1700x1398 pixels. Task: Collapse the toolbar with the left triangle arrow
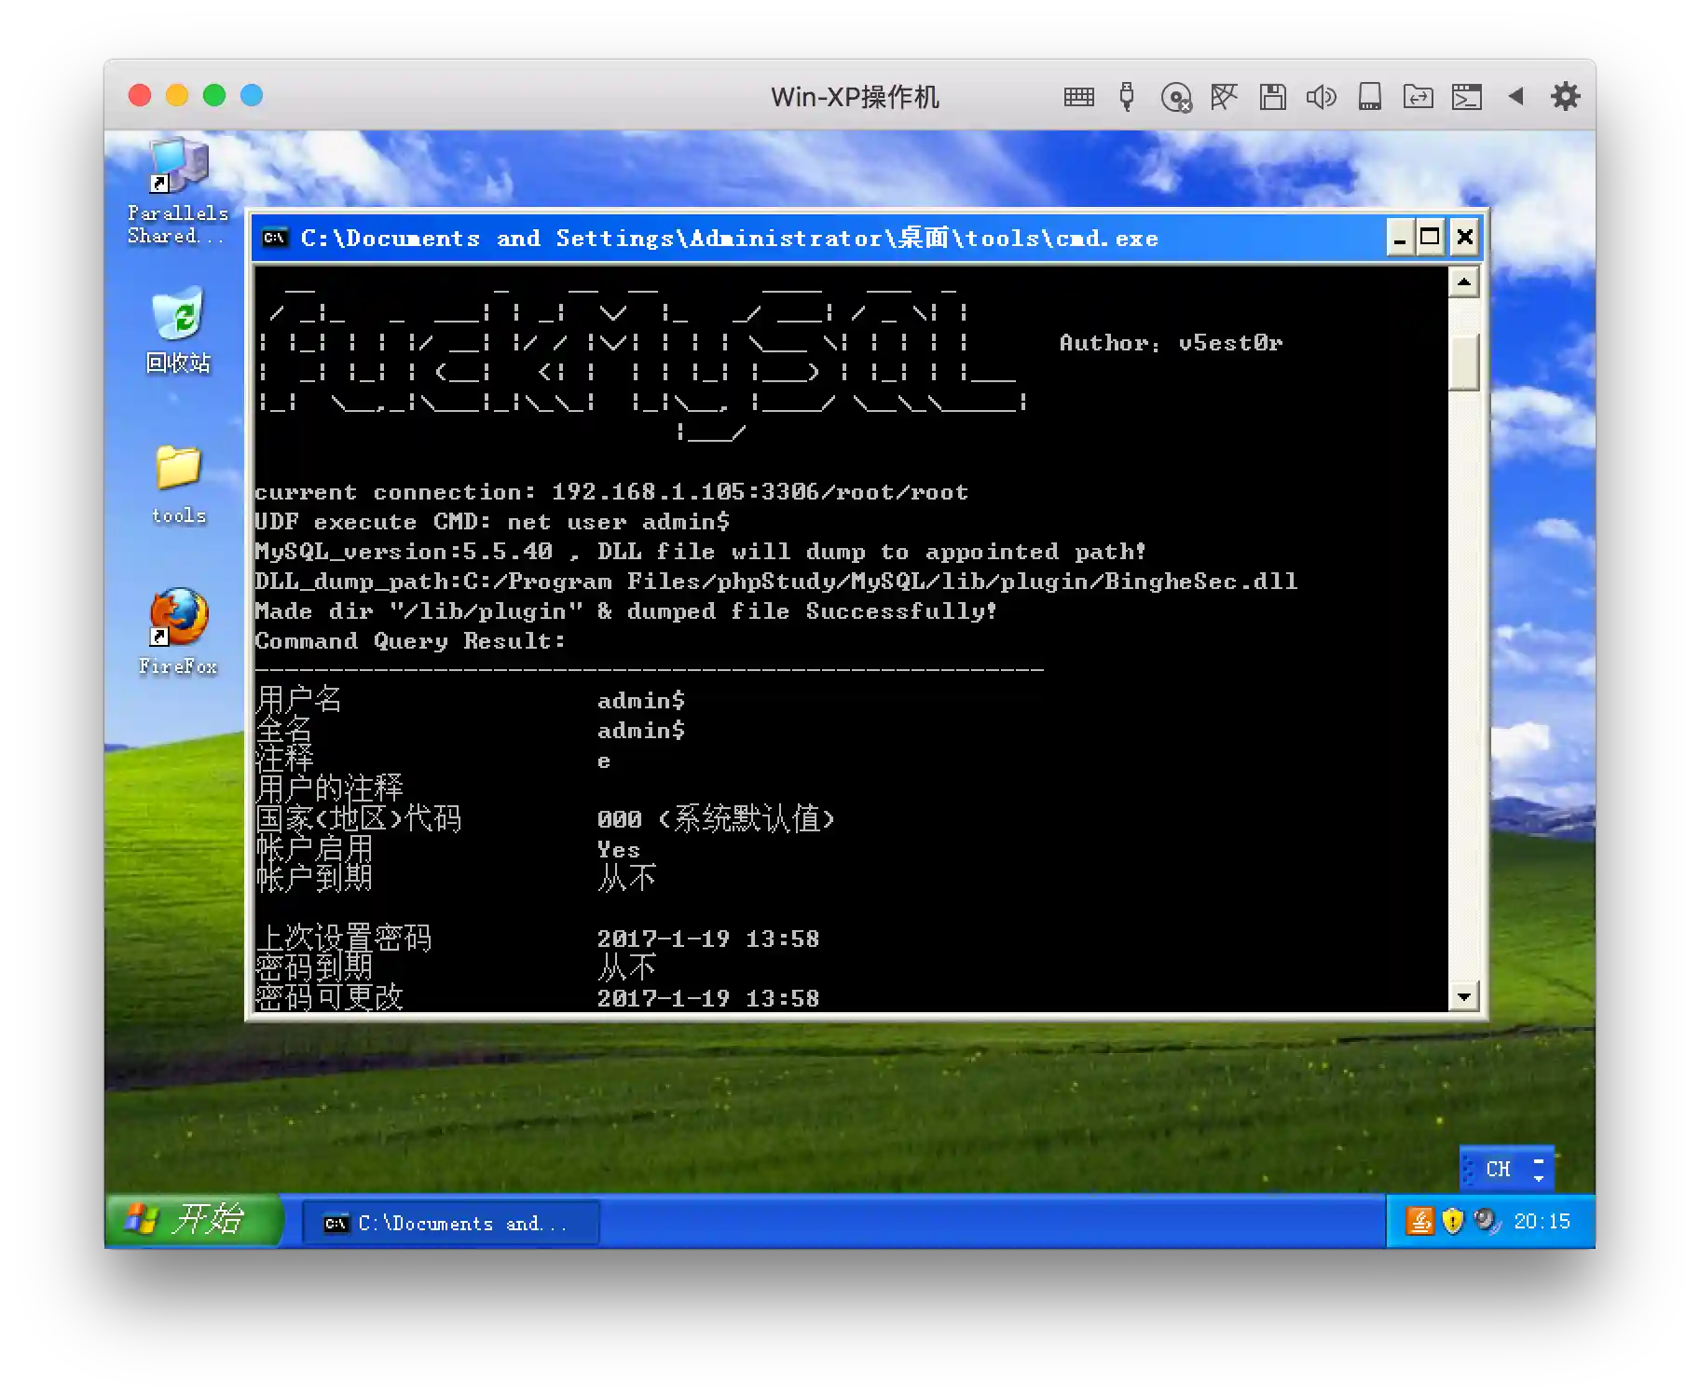[x=1515, y=96]
